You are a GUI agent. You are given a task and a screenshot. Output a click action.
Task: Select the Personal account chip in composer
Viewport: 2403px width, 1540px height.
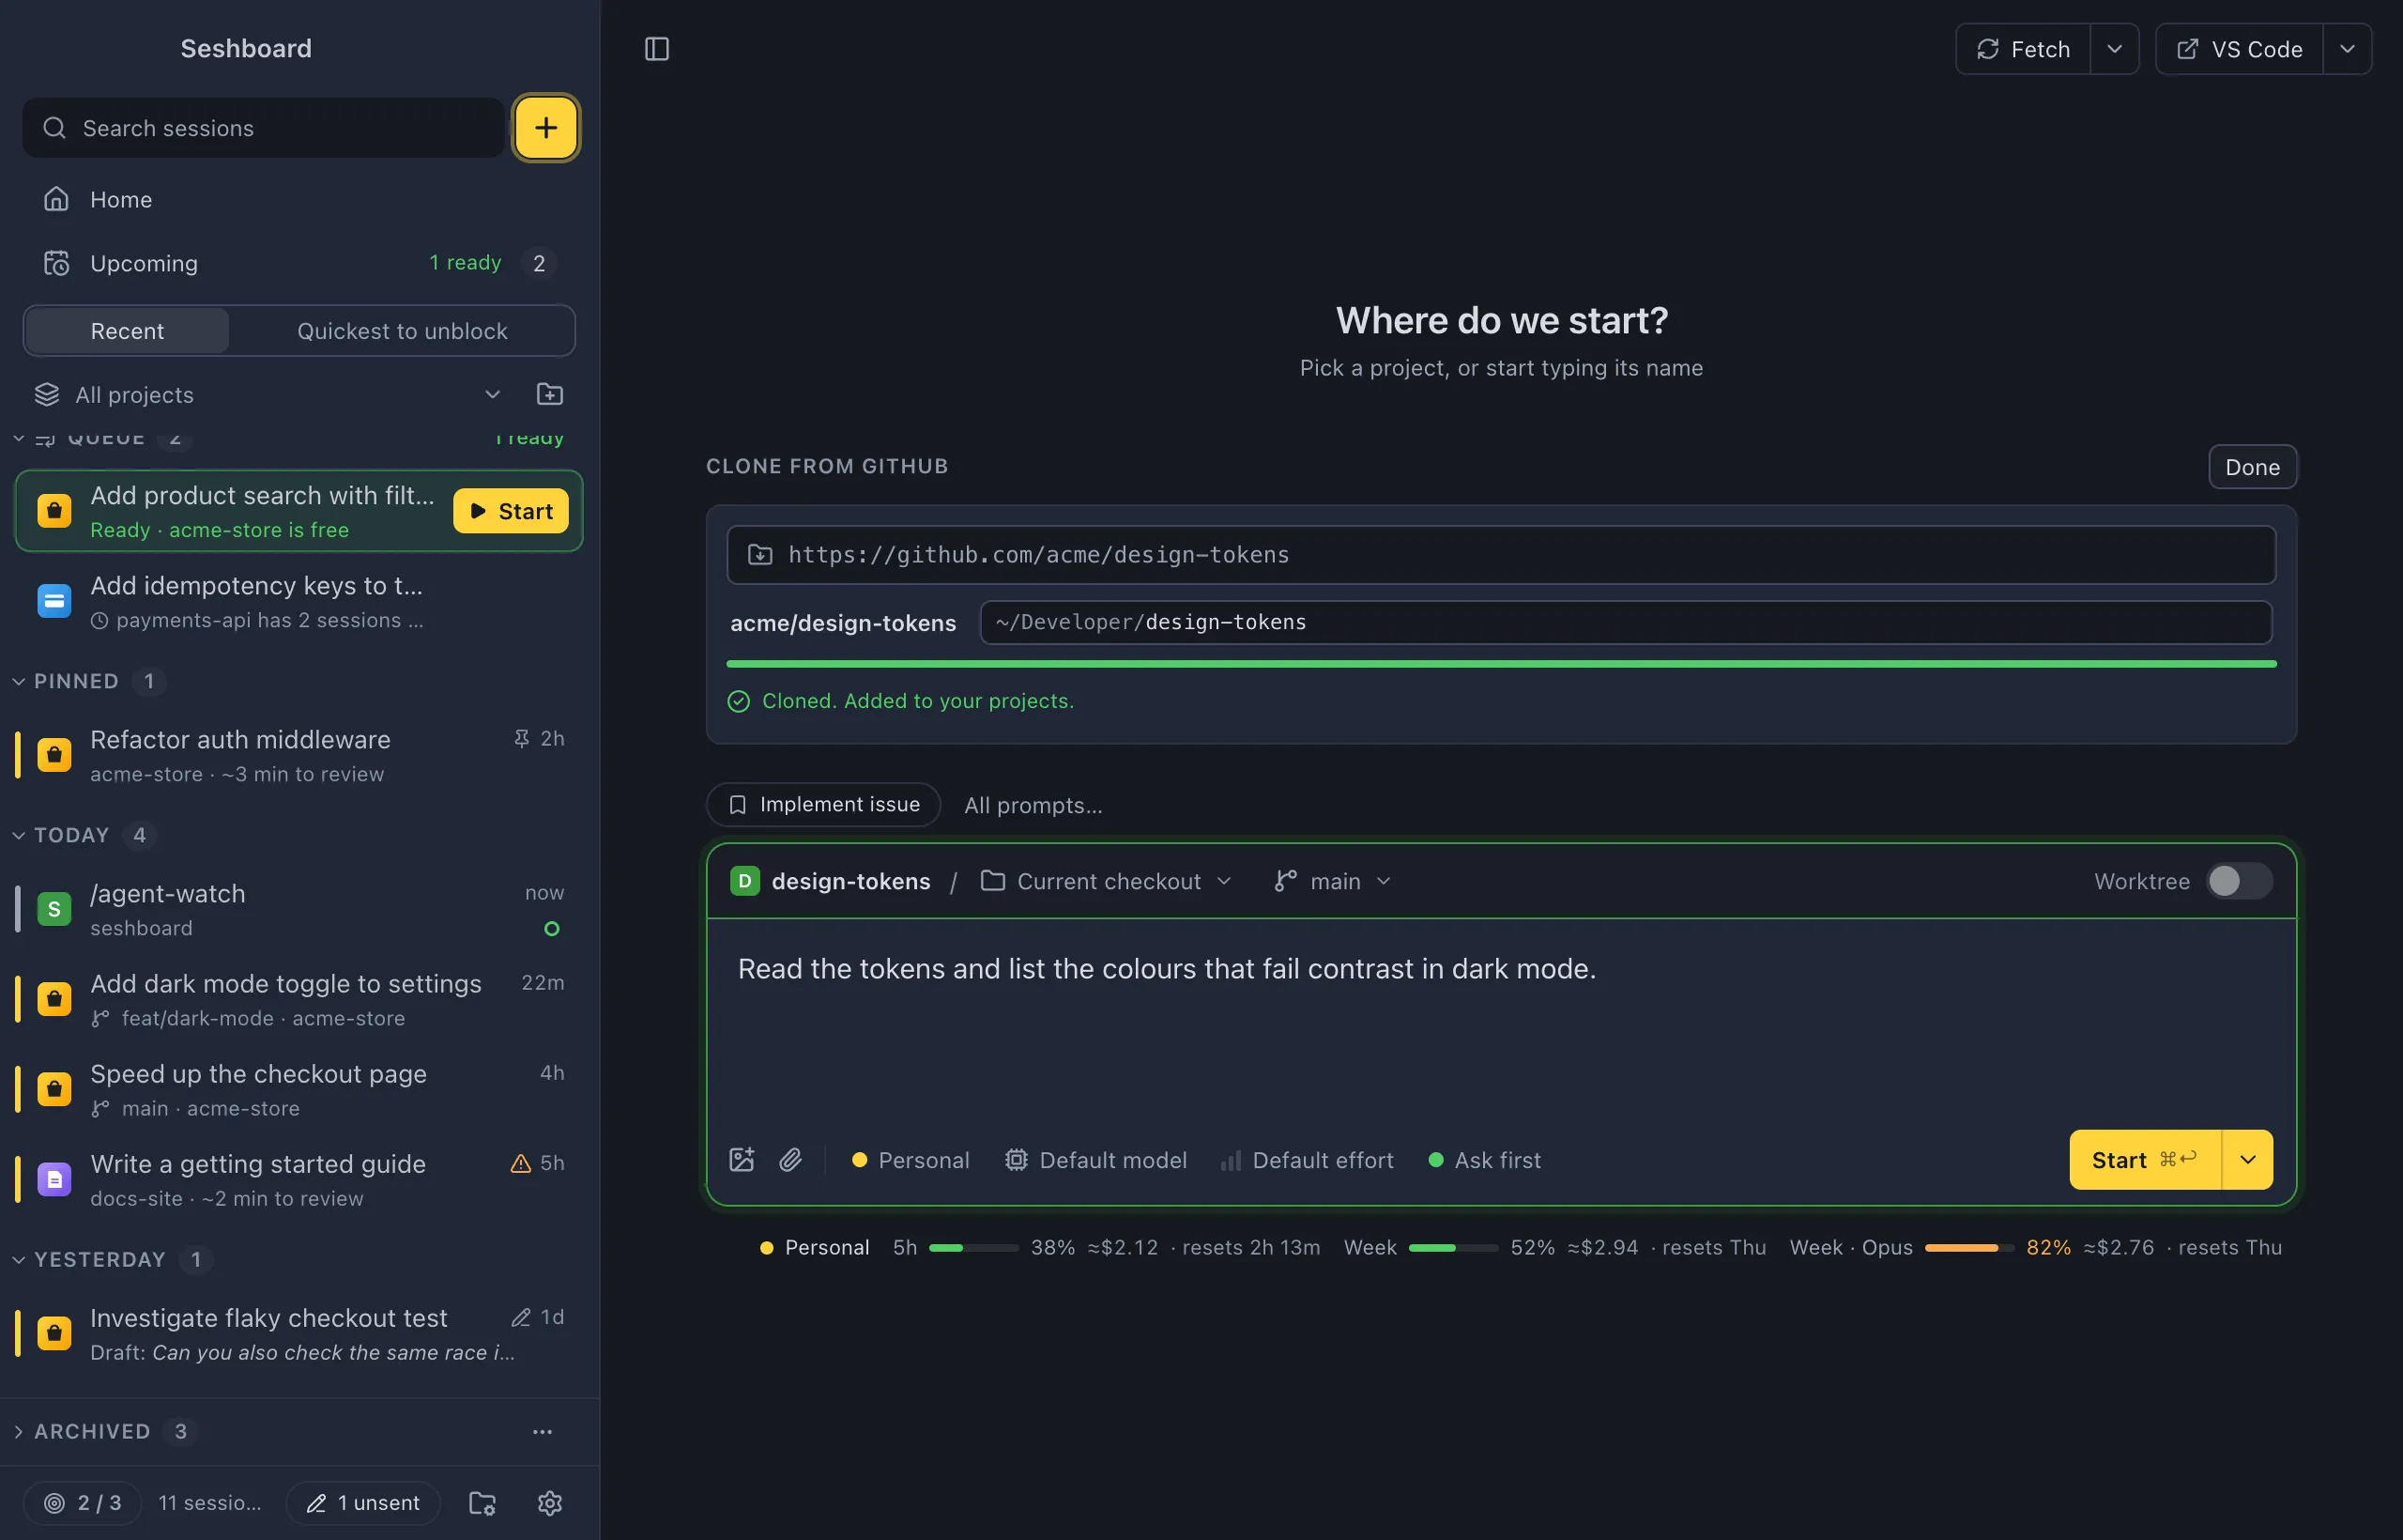910,1160
